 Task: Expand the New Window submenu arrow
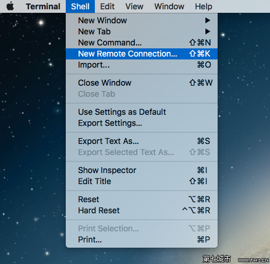(x=208, y=20)
